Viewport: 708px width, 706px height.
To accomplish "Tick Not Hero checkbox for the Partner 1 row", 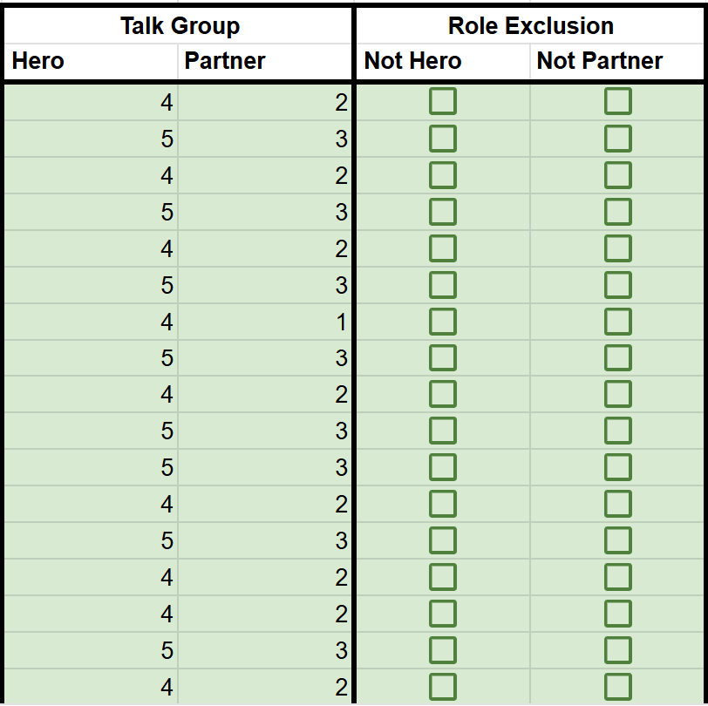I will coord(443,322).
